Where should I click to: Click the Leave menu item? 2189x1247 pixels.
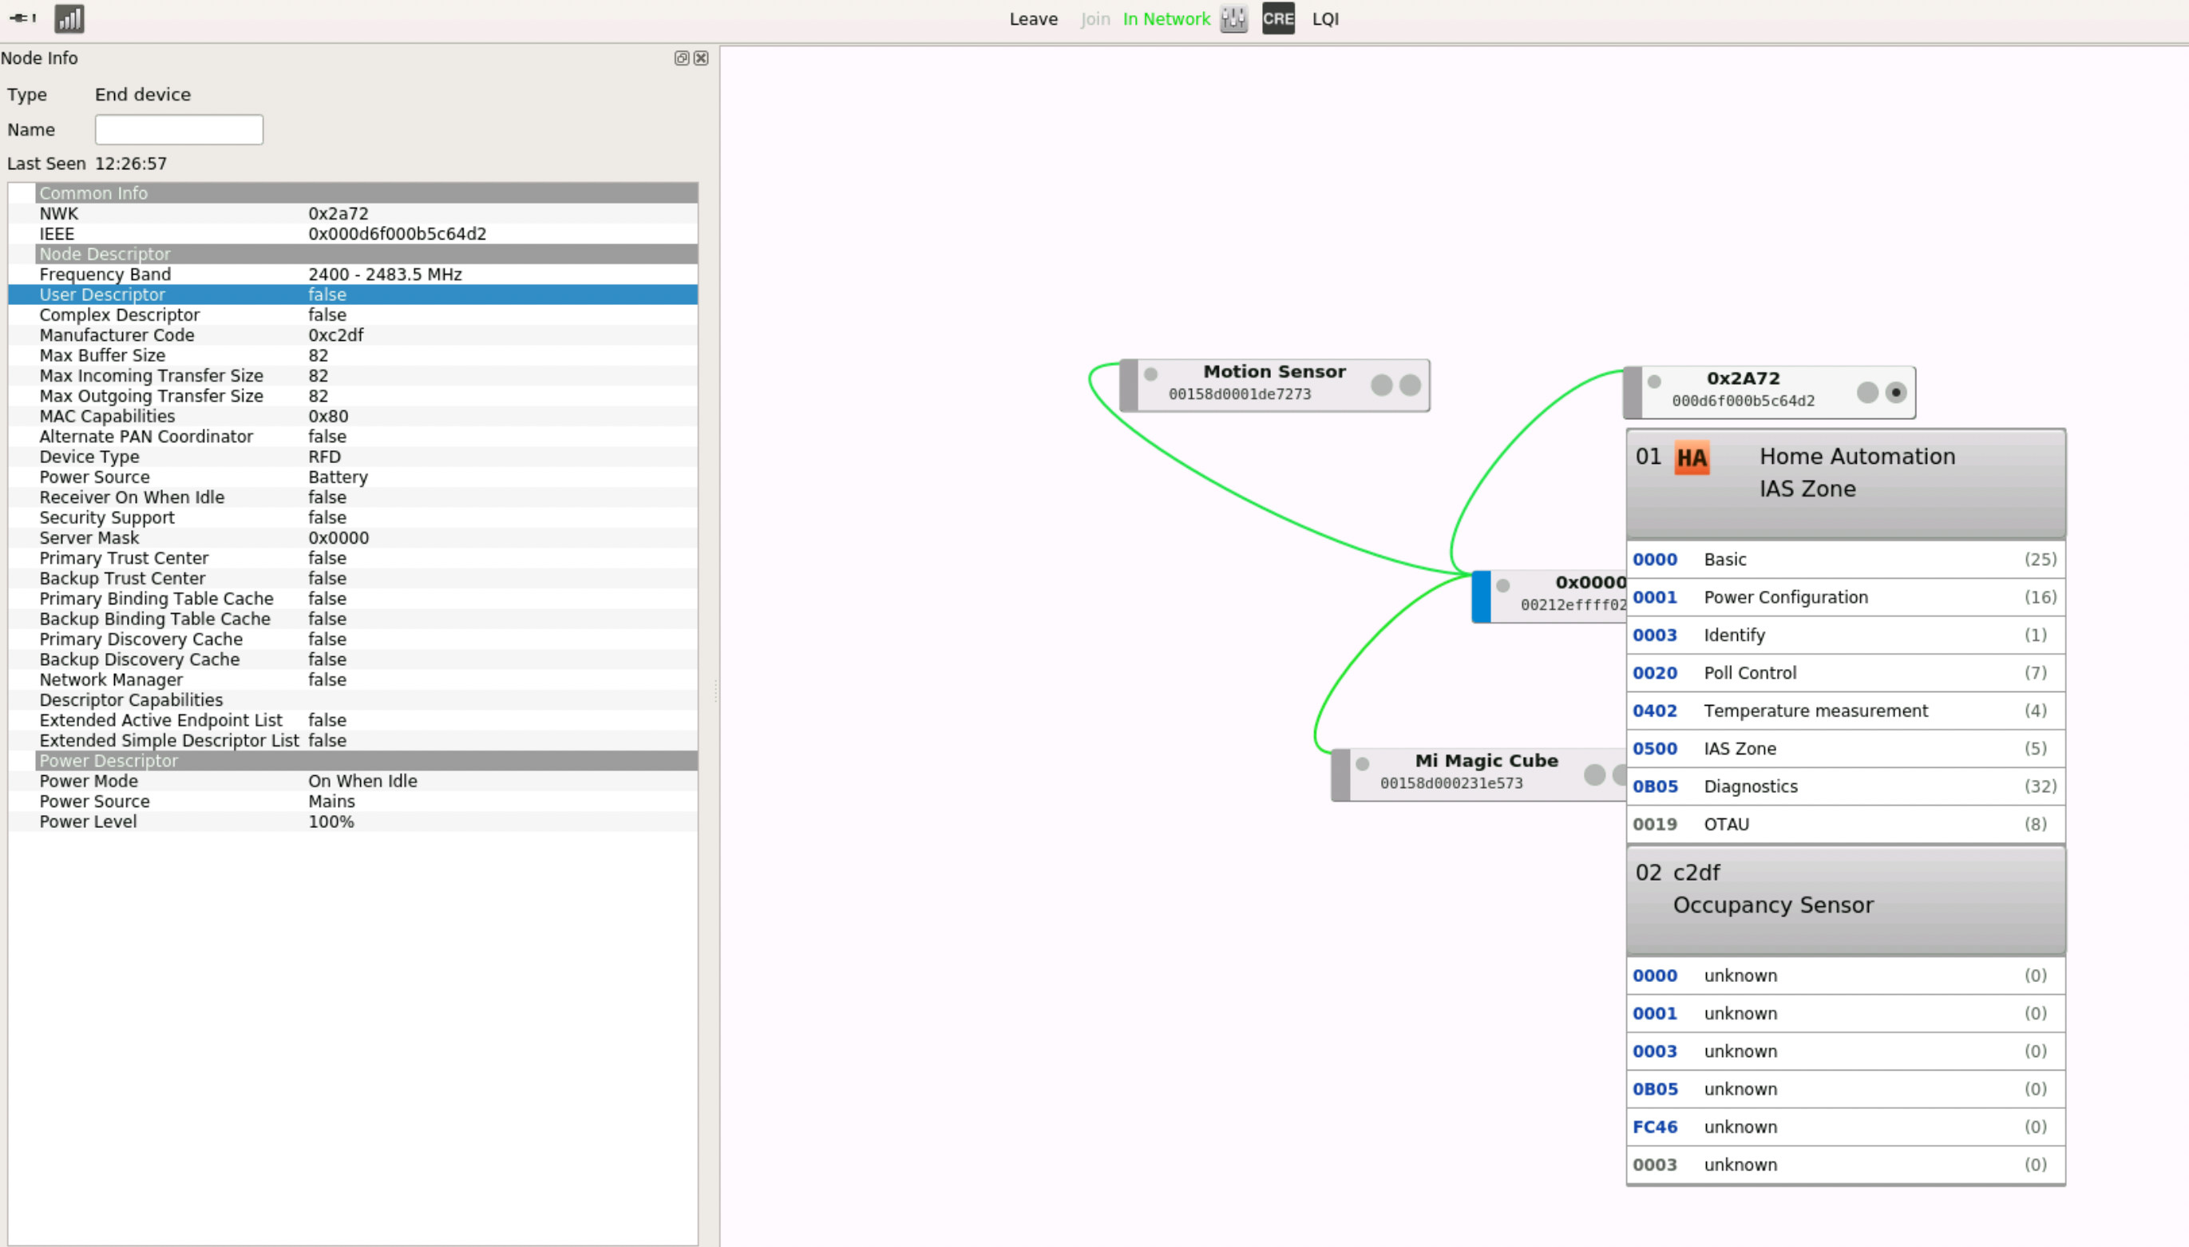pyautogui.click(x=1033, y=19)
